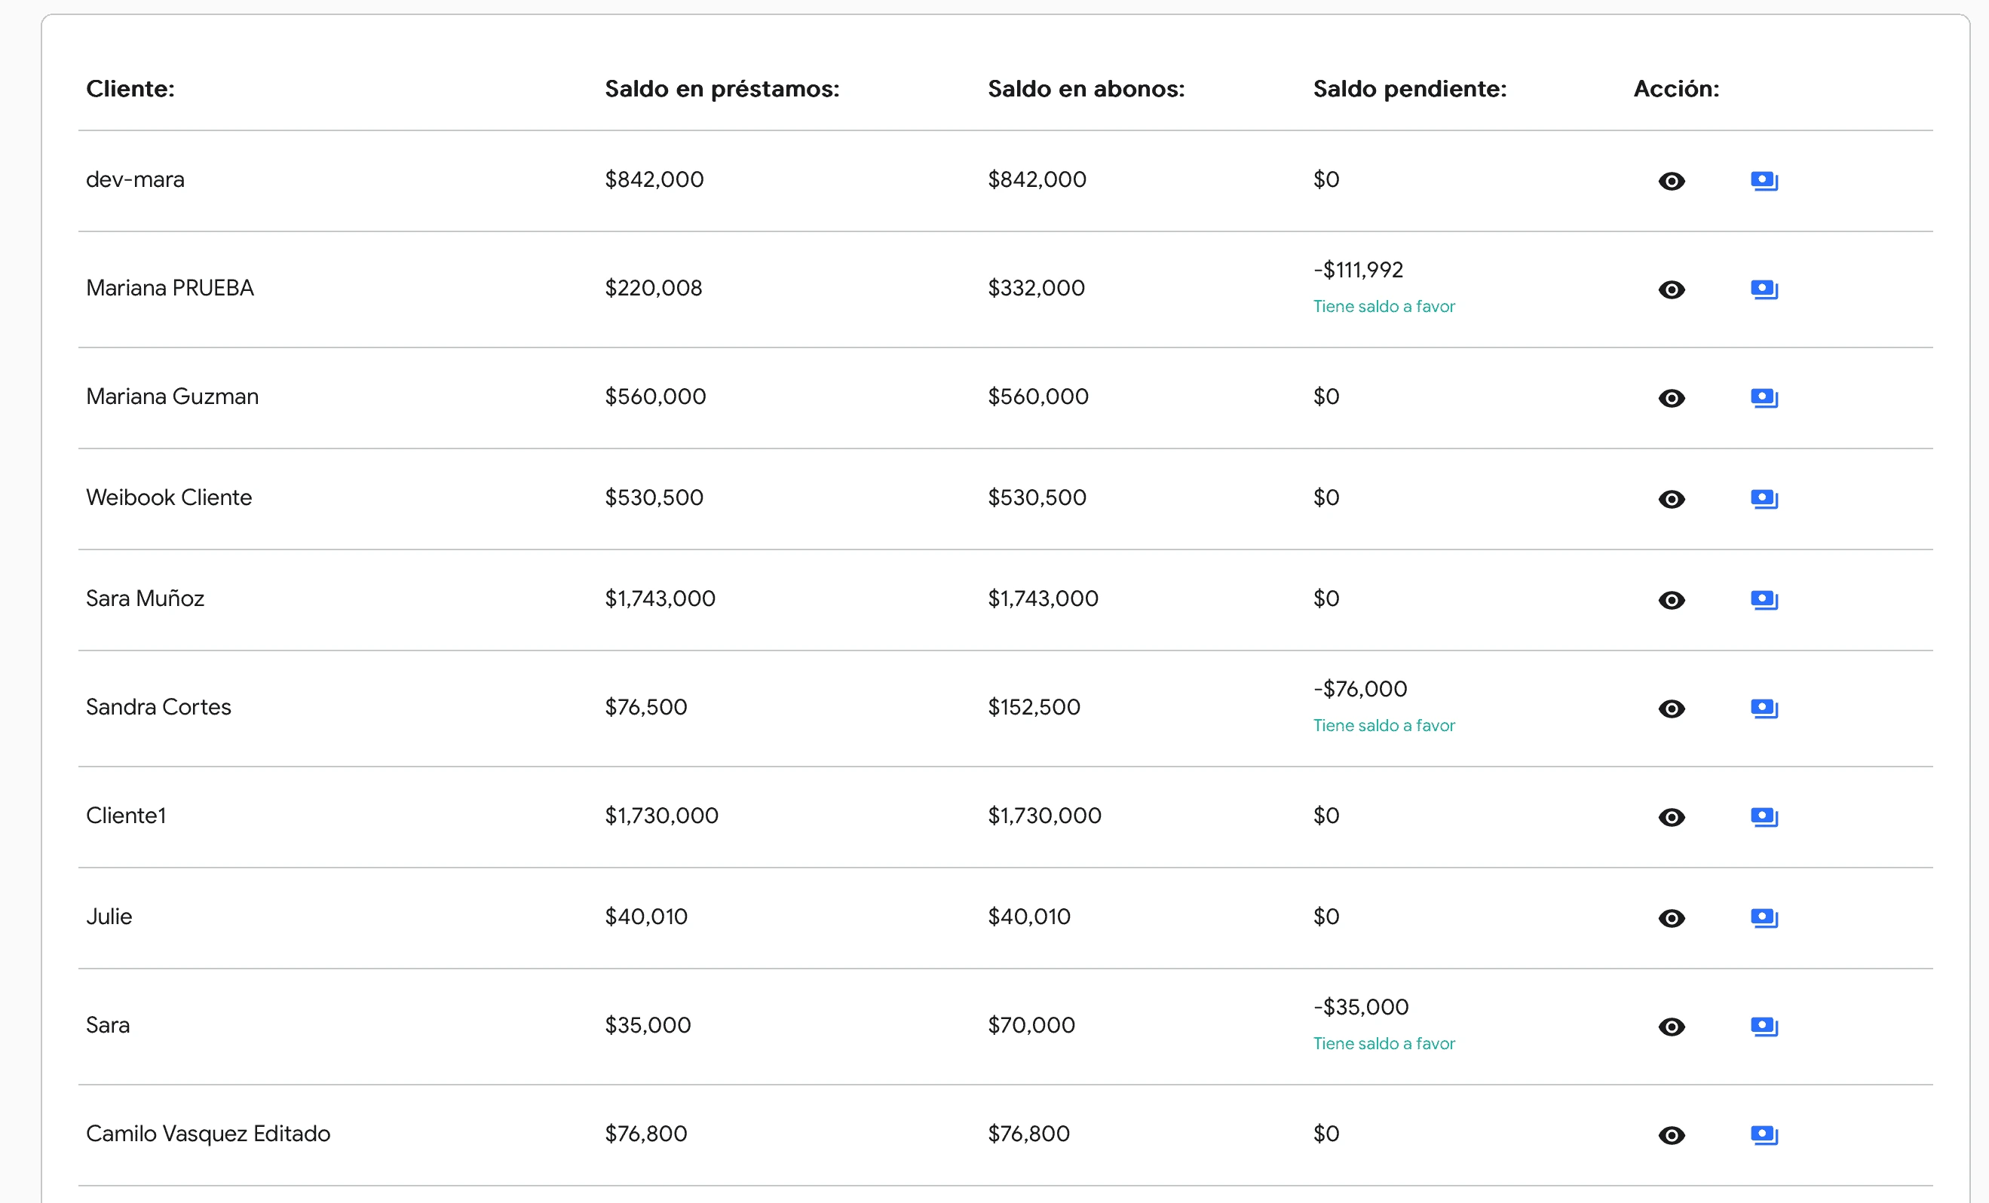Click Tiene saldo a favor for Sandra Cortes
The width and height of the screenshot is (1989, 1203).
click(1384, 724)
